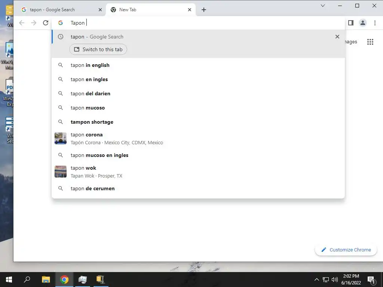Screen dimensions: 383x287
Task: Pick suggestion 'tapon mucoso en ingles'
Action: (x=198, y=155)
